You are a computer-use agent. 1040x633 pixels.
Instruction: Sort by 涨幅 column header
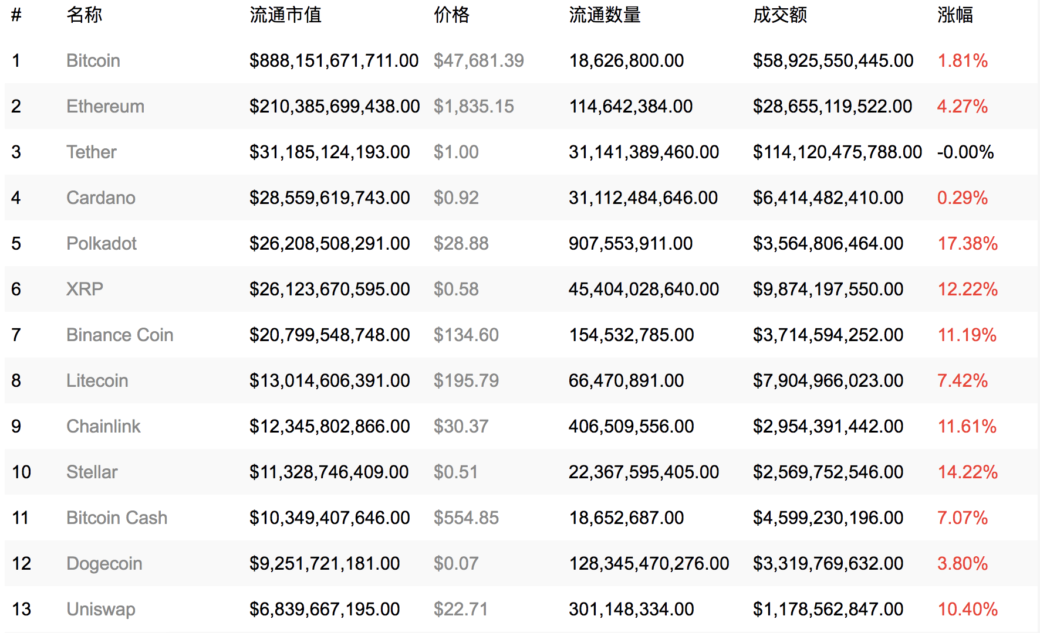coord(955,15)
